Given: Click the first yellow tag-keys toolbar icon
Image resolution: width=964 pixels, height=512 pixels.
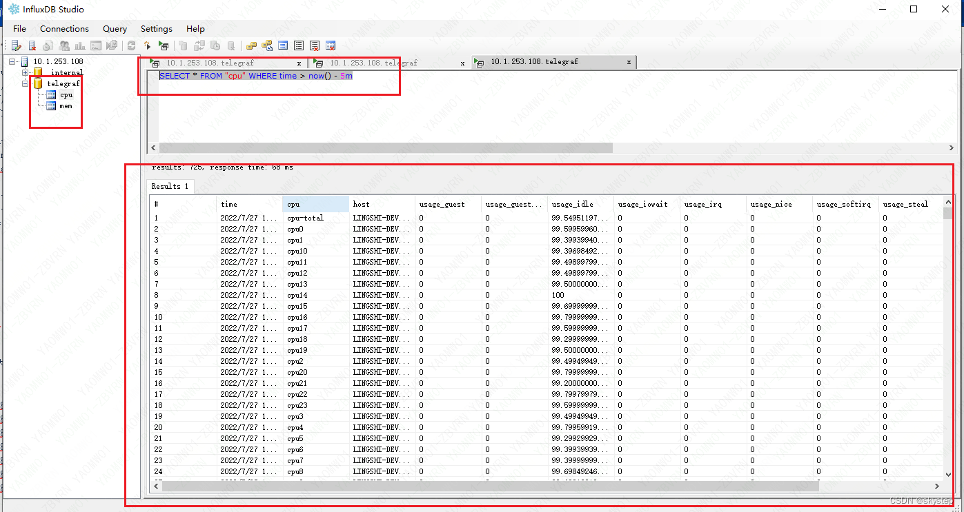Looking at the screenshot, I should (251, 45).
